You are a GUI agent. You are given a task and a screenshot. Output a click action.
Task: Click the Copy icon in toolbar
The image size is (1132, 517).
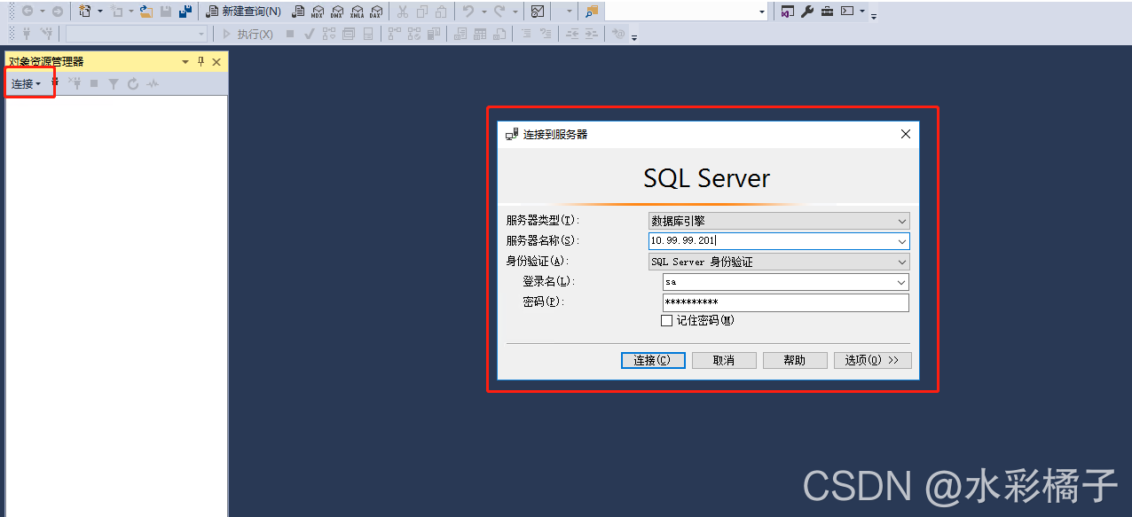[x=421, y=12]
